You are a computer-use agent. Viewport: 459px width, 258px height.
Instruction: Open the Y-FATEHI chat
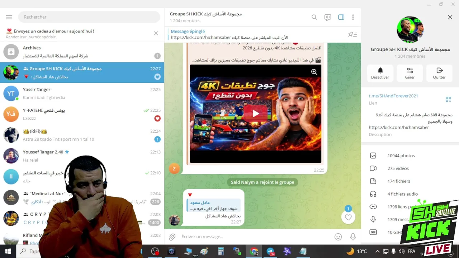click(82, 114)
